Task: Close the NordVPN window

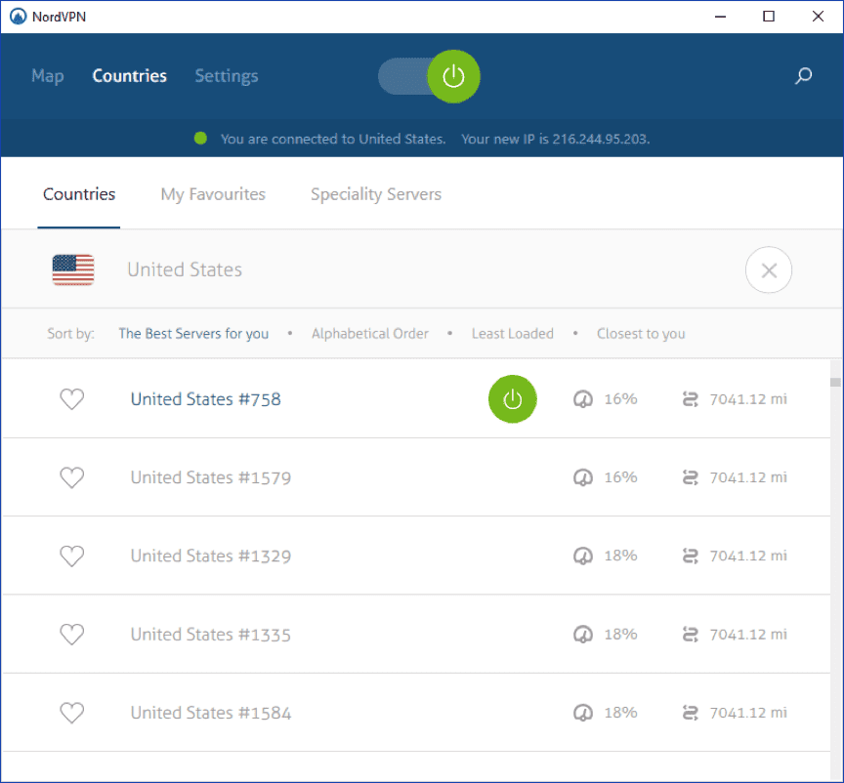Action: (x=818, y=17)
